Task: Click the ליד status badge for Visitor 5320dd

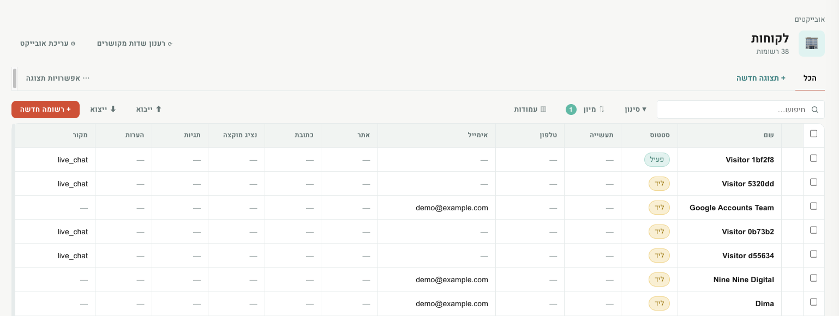Action: point(659,184)
